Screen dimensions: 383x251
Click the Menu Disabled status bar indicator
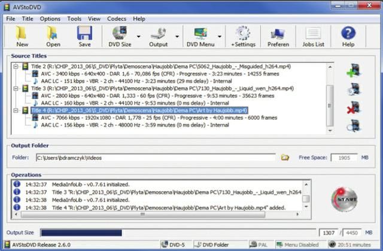297,244
